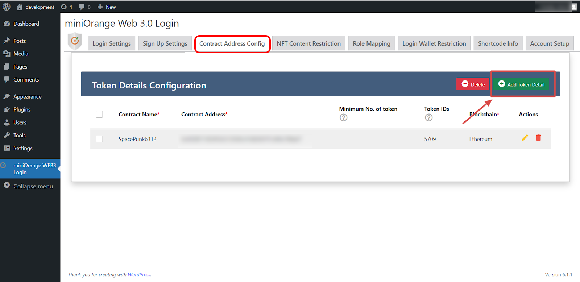The width and height of the screenshot is (580, 282).
Task: Click the Comments icon in sidebar
Action: [x=7, y=79]
